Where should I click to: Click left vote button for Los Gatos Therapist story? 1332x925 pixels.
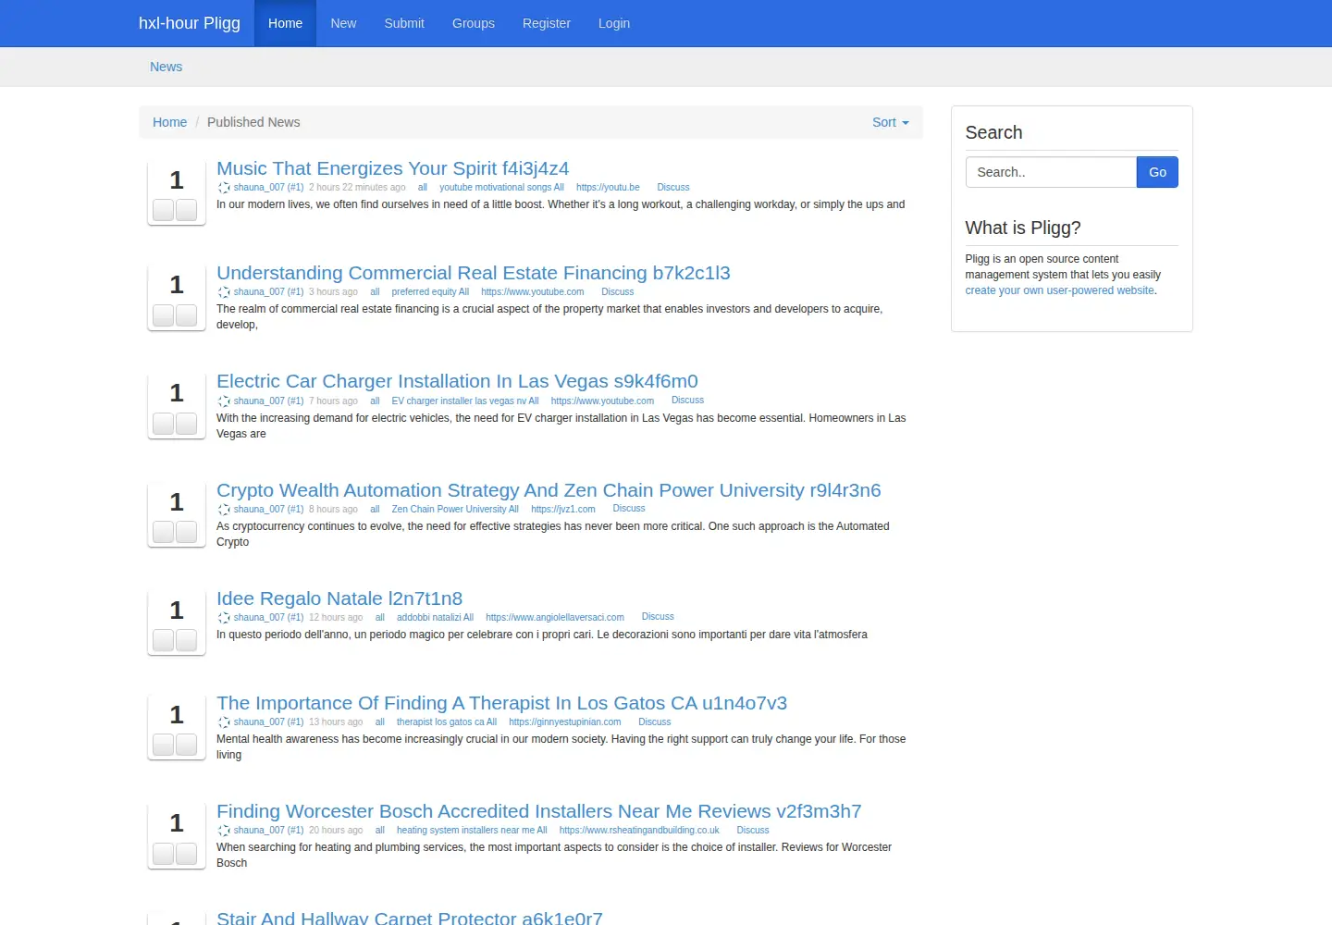point(164,745)
